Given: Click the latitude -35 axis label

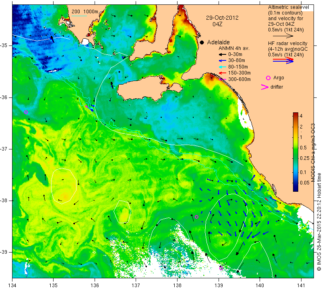Looking at the screenshot, I should click(4, 45).
